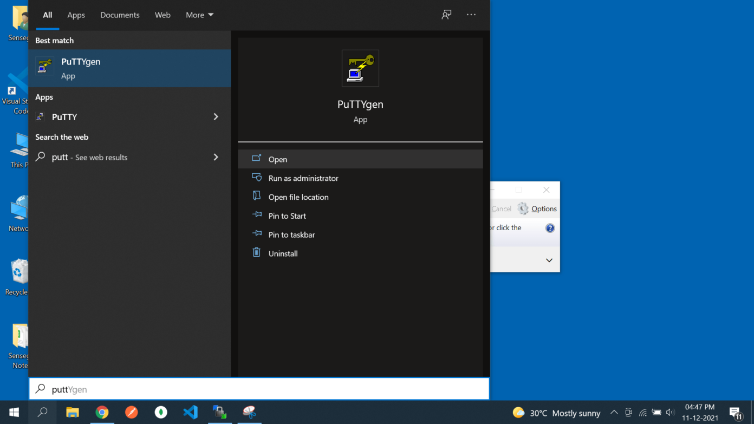Image resolution: width=754 pixels, height=424 pixels.
Task: Click the Wi-Fi network icon in system tray
Action: pyautogui.click(x=642, y=412)
